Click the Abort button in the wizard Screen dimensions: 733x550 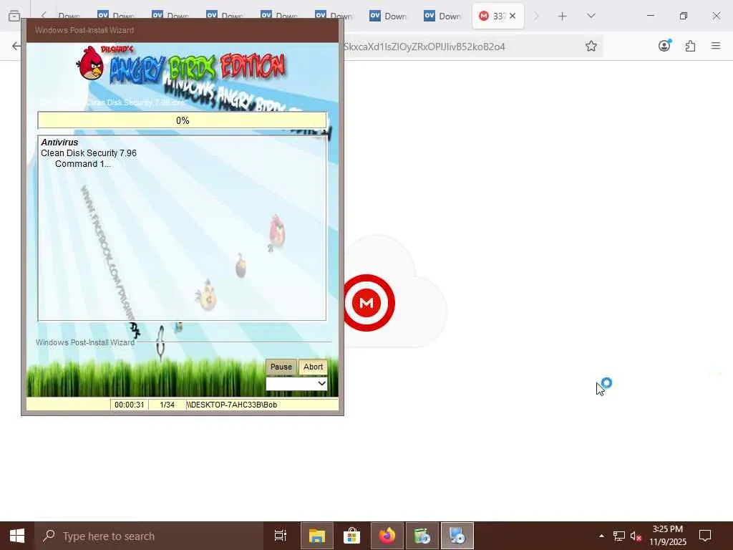click(x=313, y=367)
